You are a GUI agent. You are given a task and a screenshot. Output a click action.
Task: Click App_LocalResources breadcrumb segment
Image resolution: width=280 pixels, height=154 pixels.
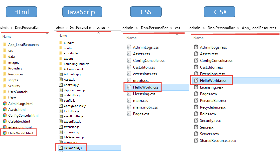[x=259, y=28]
